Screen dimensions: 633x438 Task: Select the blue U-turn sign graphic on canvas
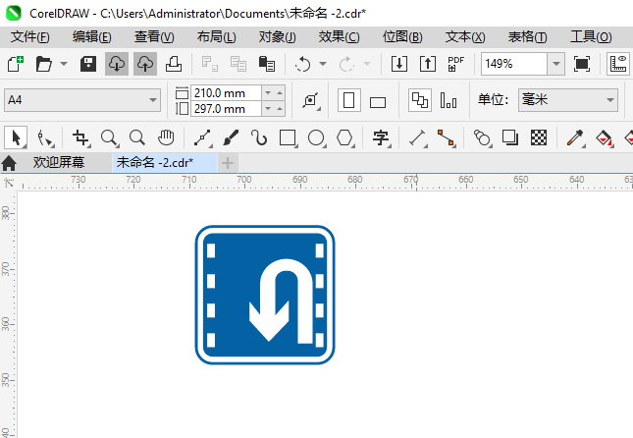265,295
